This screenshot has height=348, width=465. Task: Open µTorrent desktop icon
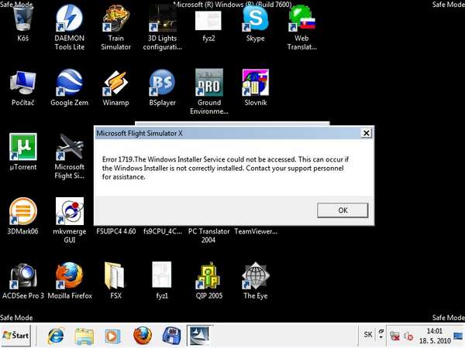(23, 147)
